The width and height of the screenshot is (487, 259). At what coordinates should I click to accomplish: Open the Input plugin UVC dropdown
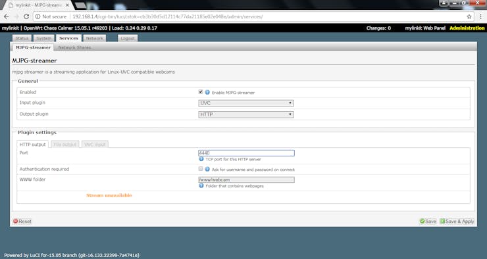[x=246, y=103]
